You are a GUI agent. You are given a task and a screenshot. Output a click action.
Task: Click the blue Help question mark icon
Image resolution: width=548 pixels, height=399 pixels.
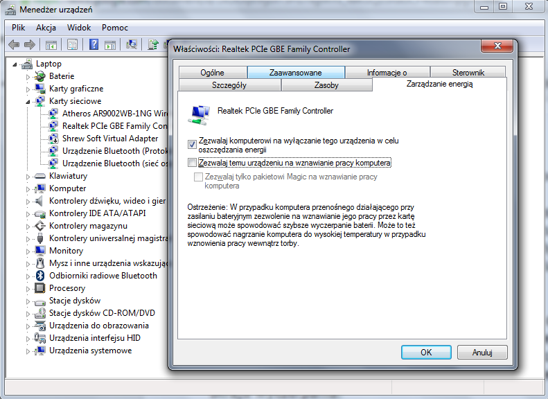94,45
